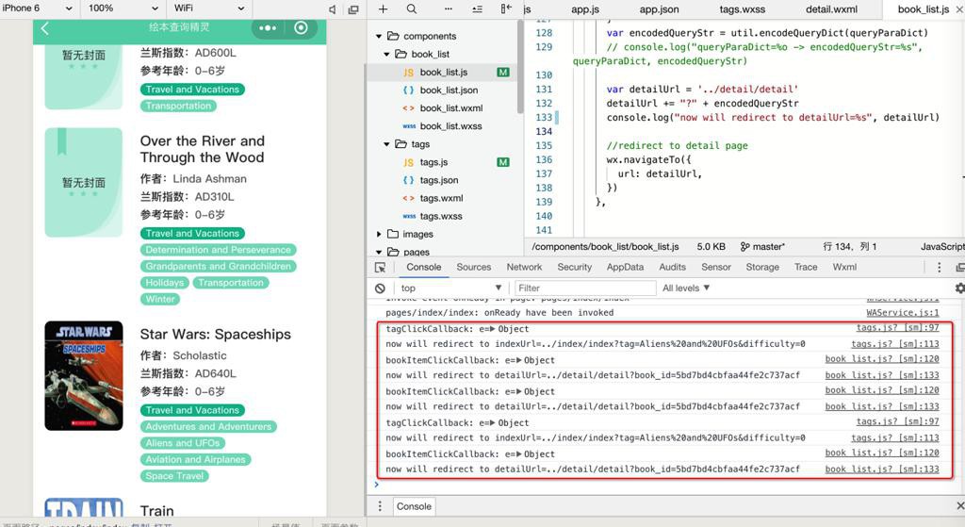
Task: Open the iPhone 6 device dropdown
Action: click(38, 8)
